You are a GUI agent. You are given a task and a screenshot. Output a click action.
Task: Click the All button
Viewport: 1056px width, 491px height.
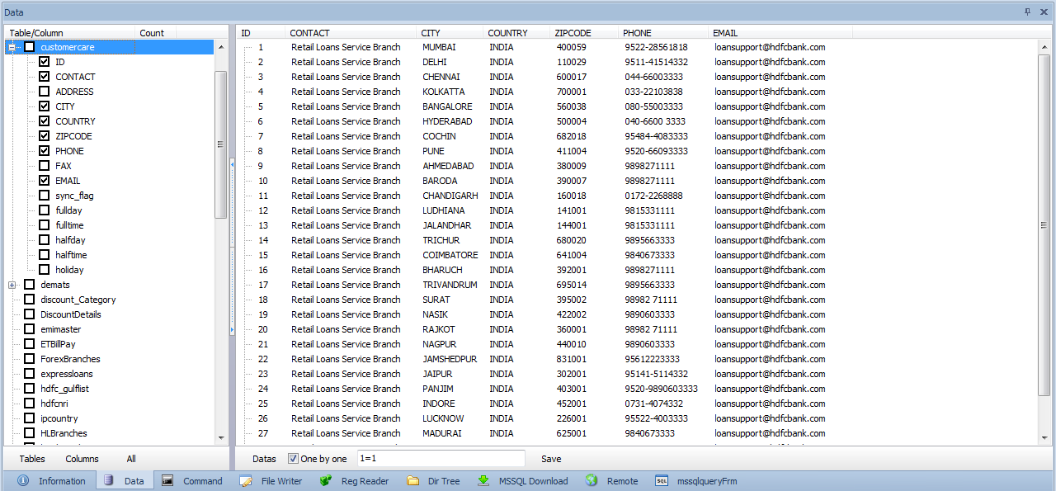[131, 459]
